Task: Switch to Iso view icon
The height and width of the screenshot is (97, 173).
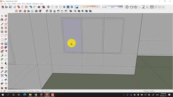Action: (47, 11)
